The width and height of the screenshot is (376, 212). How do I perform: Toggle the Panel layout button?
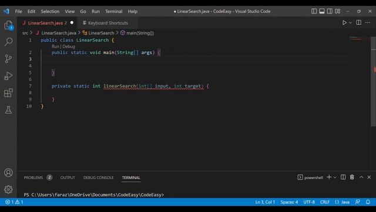[322, 11]
